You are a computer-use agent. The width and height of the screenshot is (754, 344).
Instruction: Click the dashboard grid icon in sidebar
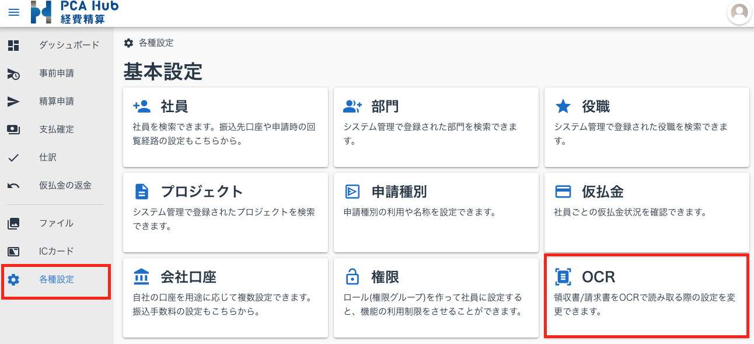click(x=13, y=46)
